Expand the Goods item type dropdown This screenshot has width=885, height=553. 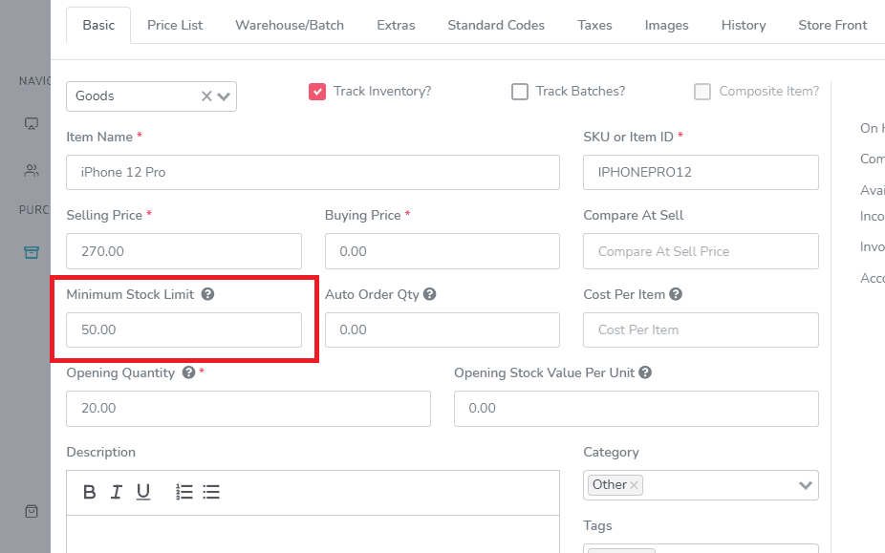(224, 96)
